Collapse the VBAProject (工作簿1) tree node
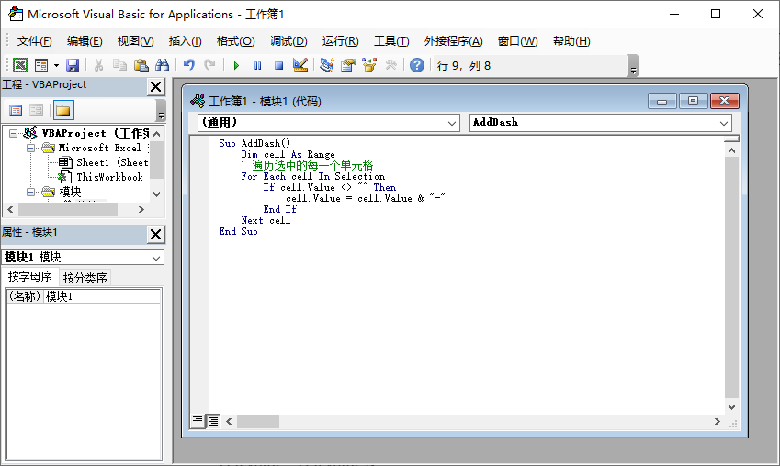Screen dimensions: 780x466 tap(14, 133)
